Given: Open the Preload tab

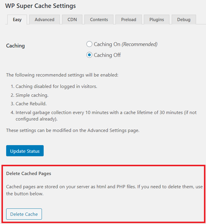Looking at the screenshot, I should 128,20.
